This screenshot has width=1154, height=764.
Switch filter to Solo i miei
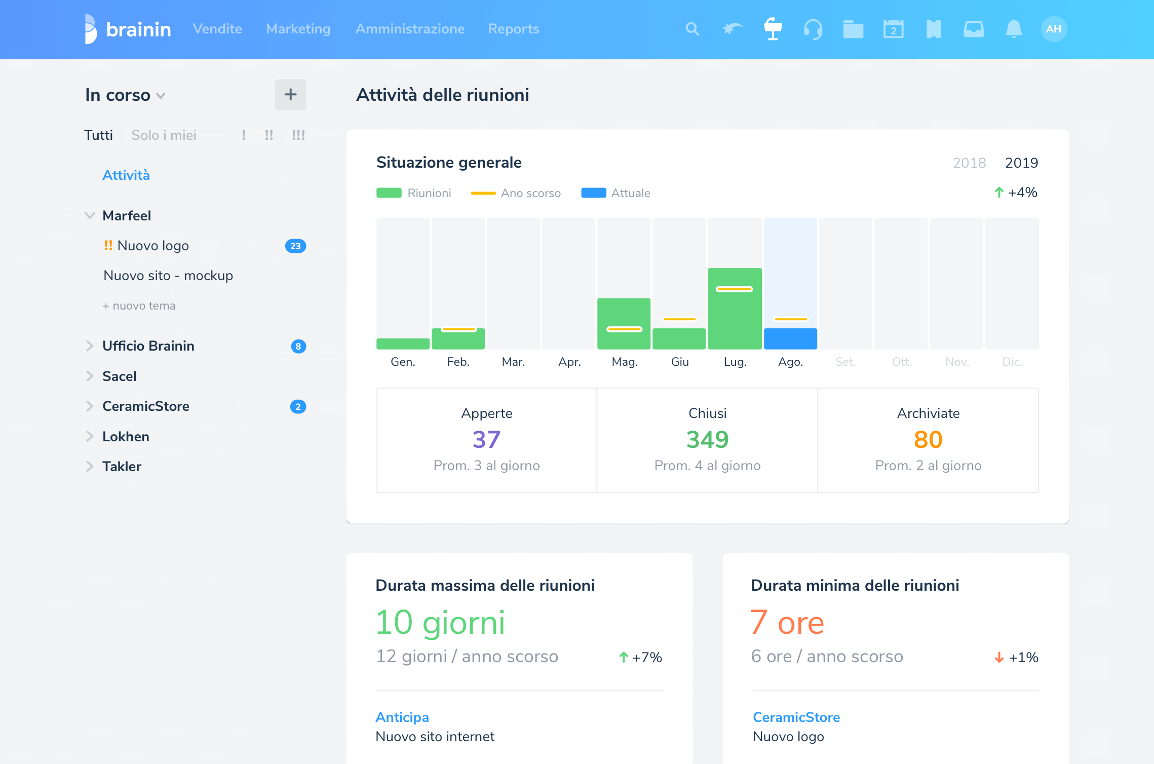coord(164,135)
